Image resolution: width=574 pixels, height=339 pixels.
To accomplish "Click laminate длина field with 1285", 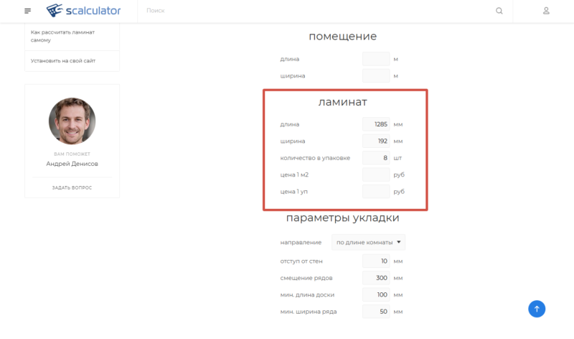I will [x=376, y=124].
